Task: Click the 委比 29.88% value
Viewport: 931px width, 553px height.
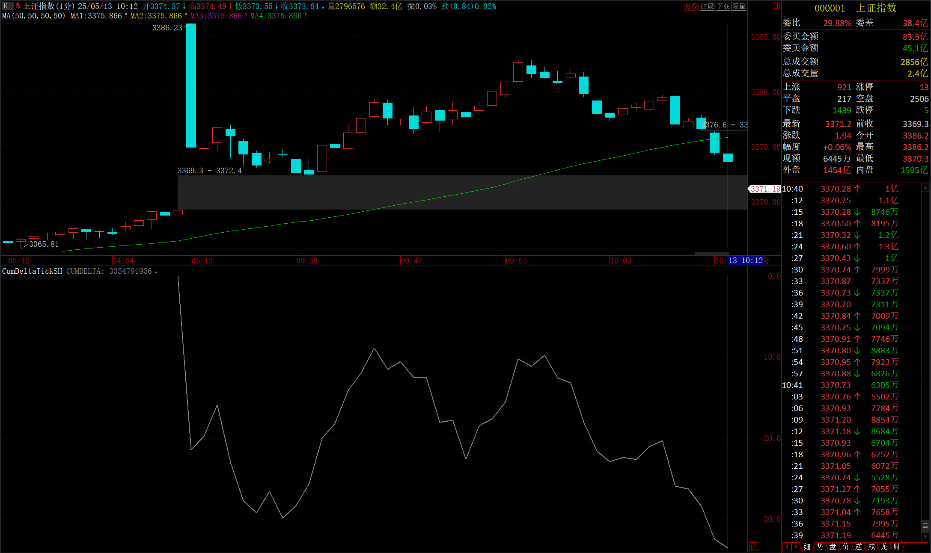Action: (837, 23)
